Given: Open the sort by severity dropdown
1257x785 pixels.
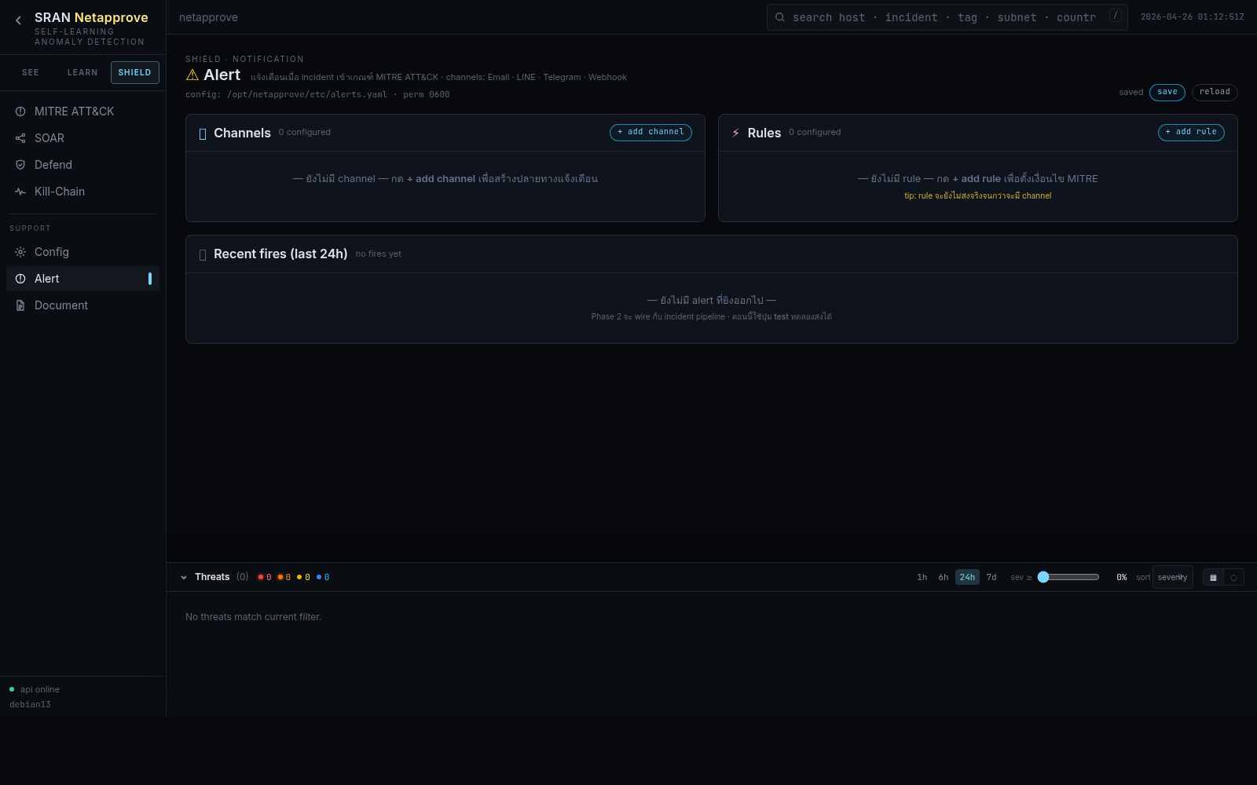Looking at the screenshot, I should tap(1172, 578).
